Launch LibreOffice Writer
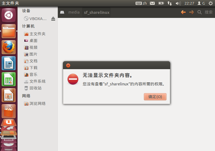The width and height of the screenshot is (215, 151). tap(9, 63)
